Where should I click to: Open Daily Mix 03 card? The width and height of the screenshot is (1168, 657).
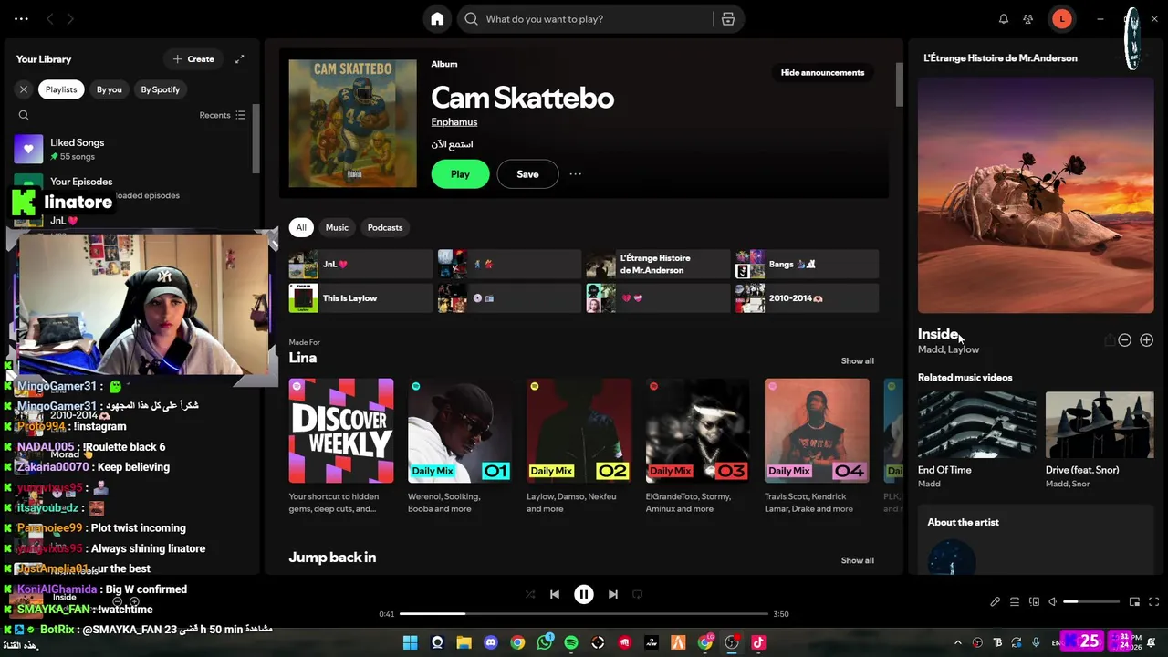coord(697,447)
